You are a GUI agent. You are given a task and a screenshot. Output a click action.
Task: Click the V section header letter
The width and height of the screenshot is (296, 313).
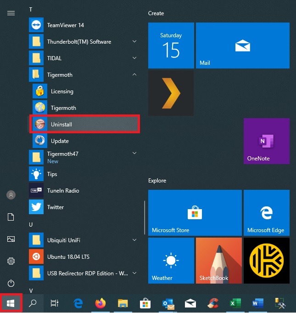coord(31,290)
